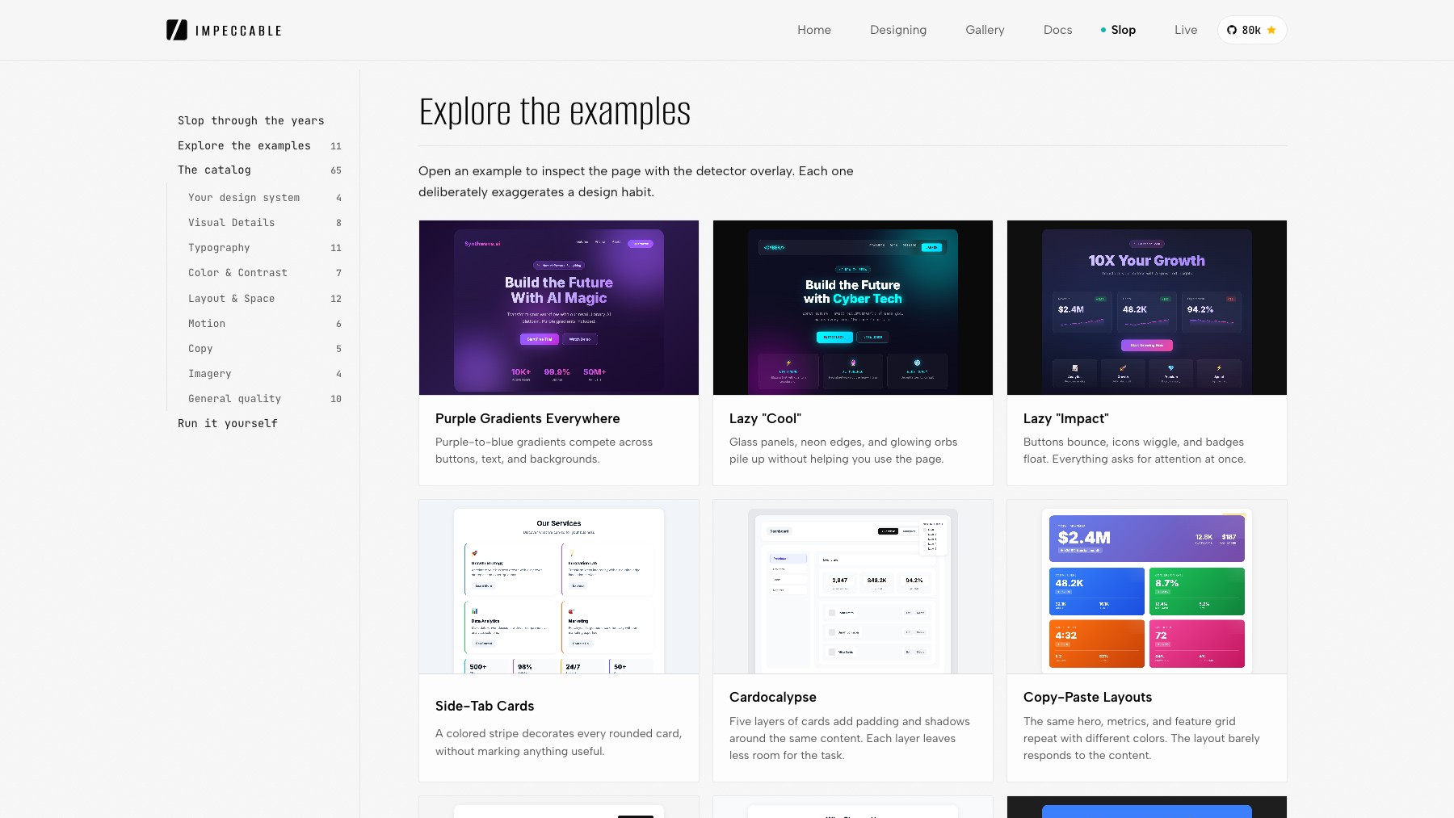
Task: Open The catalog sidebar link
Action: click(x=259, y=170)
